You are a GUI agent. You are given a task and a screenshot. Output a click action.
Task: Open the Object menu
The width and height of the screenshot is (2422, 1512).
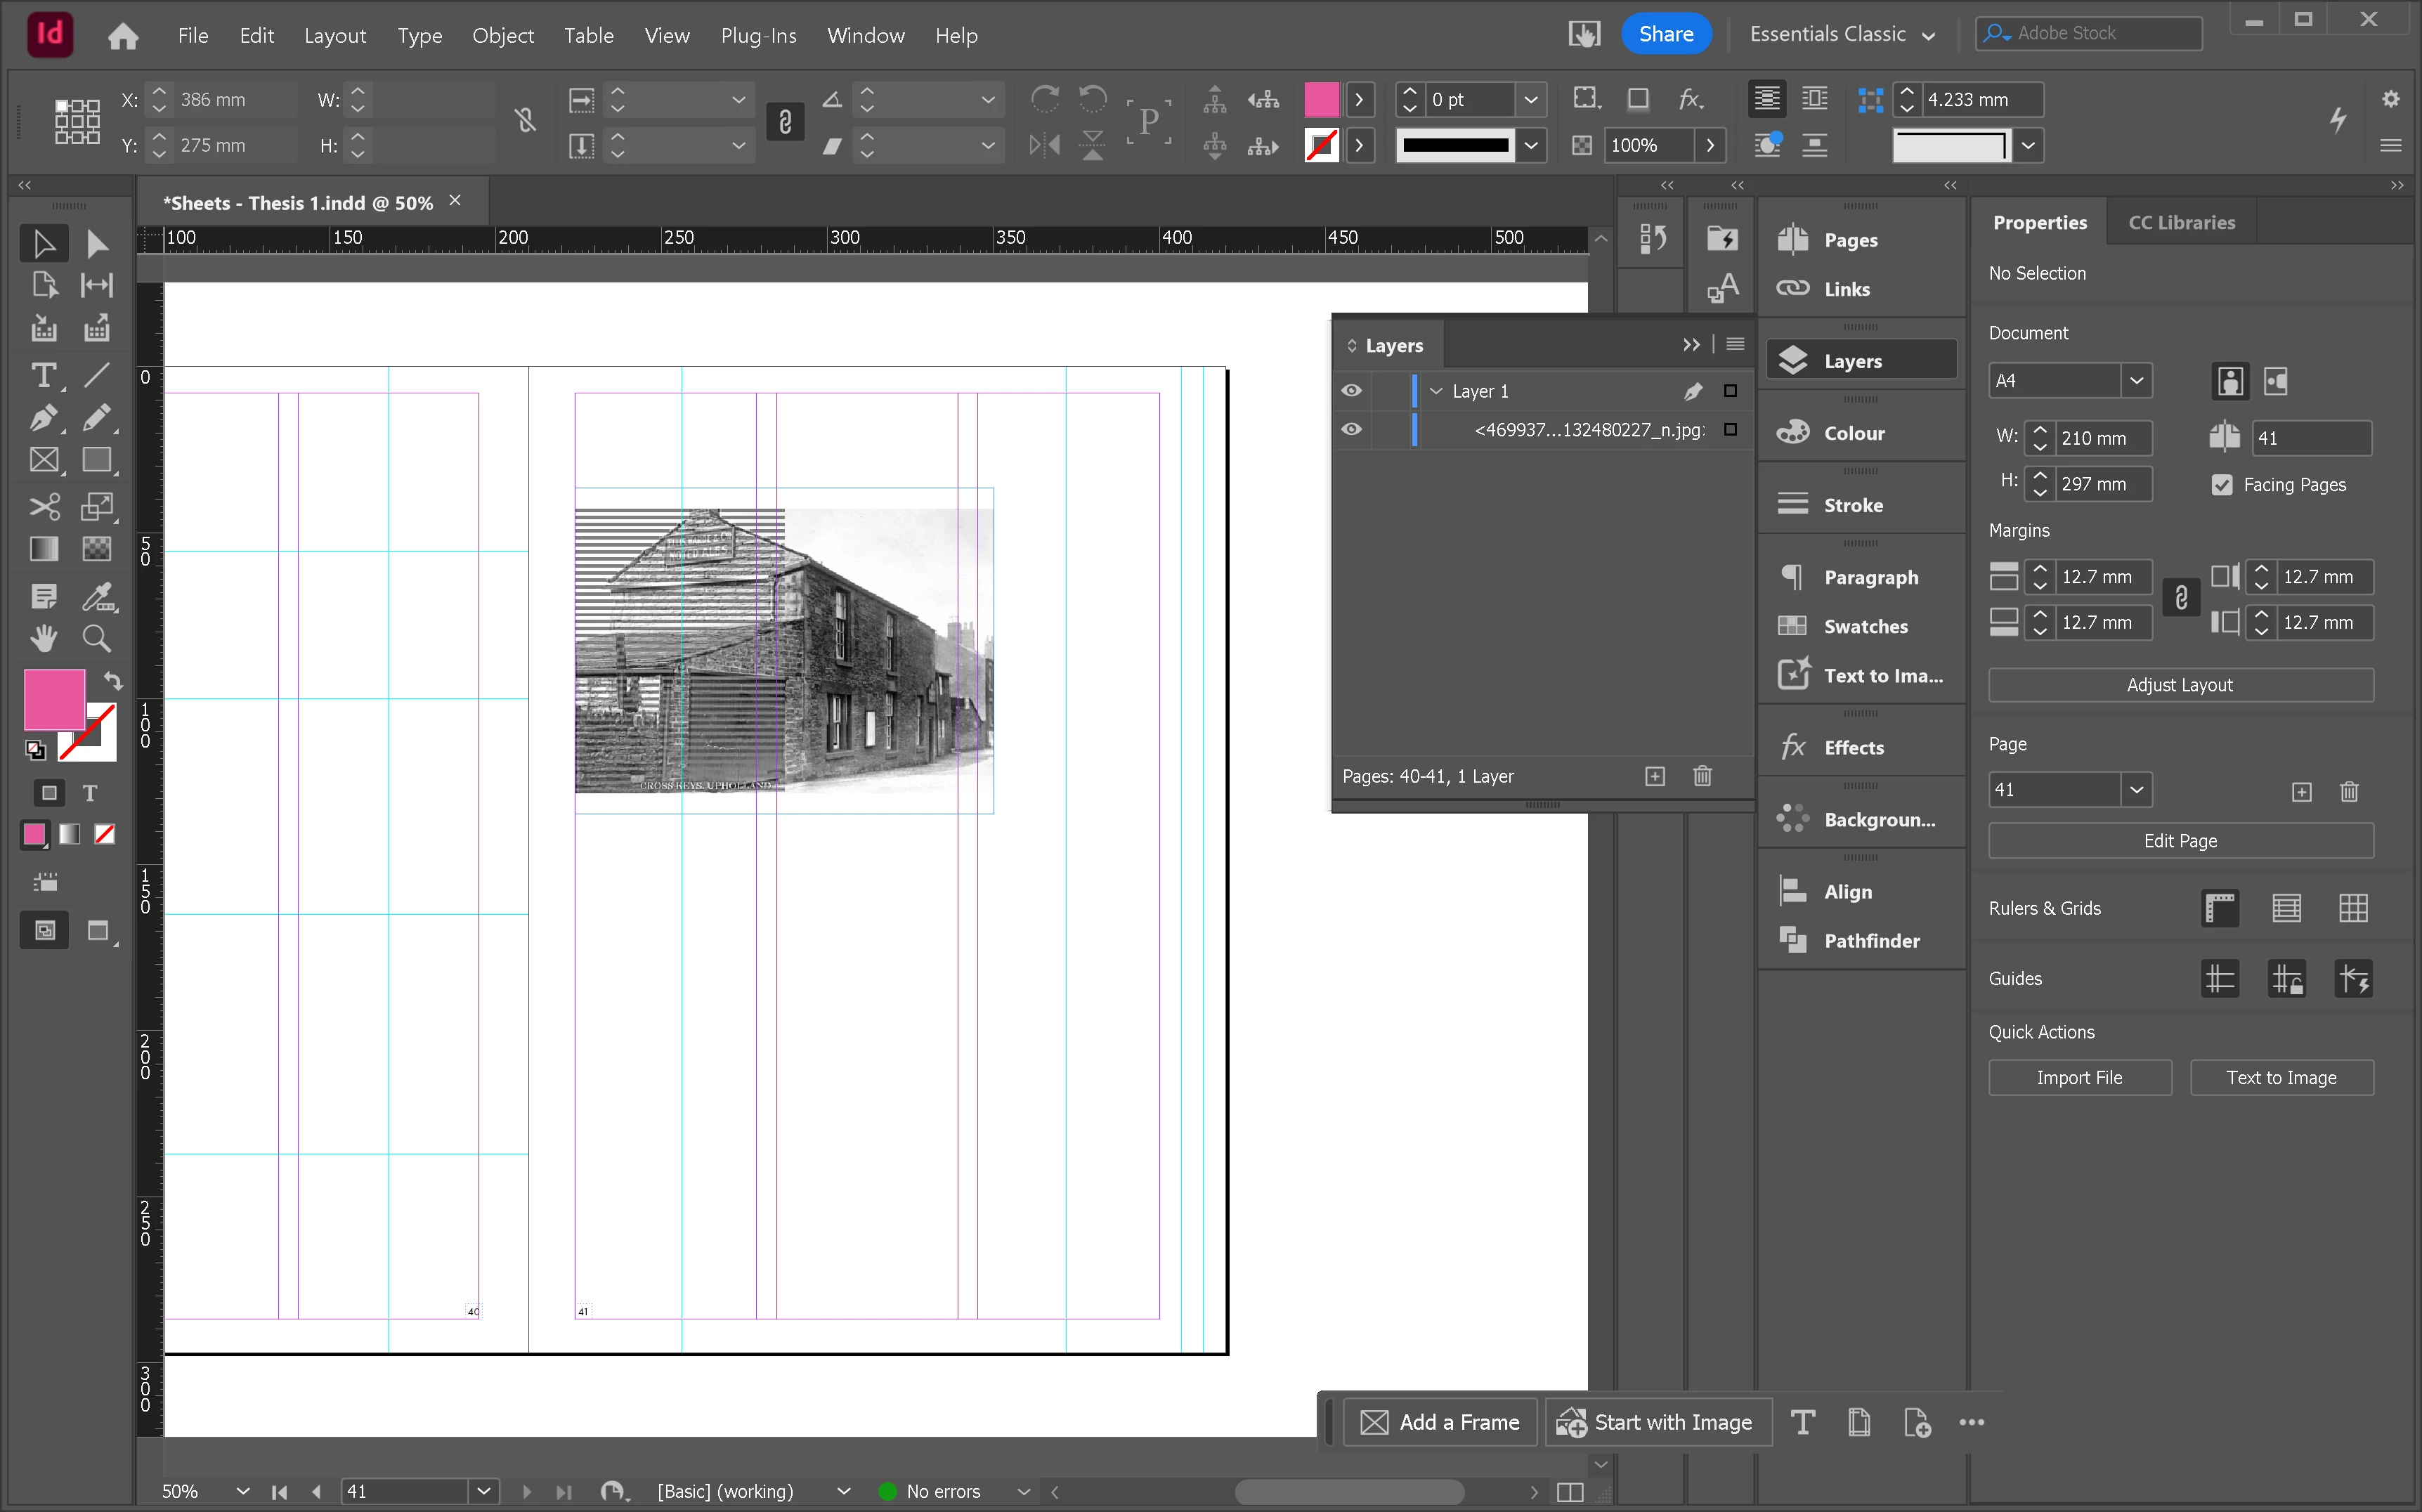pos(502,36)
